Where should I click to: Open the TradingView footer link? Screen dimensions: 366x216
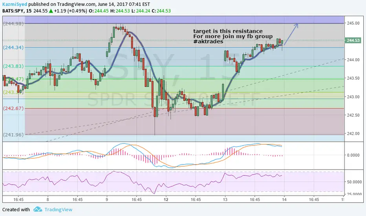point(59,209)
